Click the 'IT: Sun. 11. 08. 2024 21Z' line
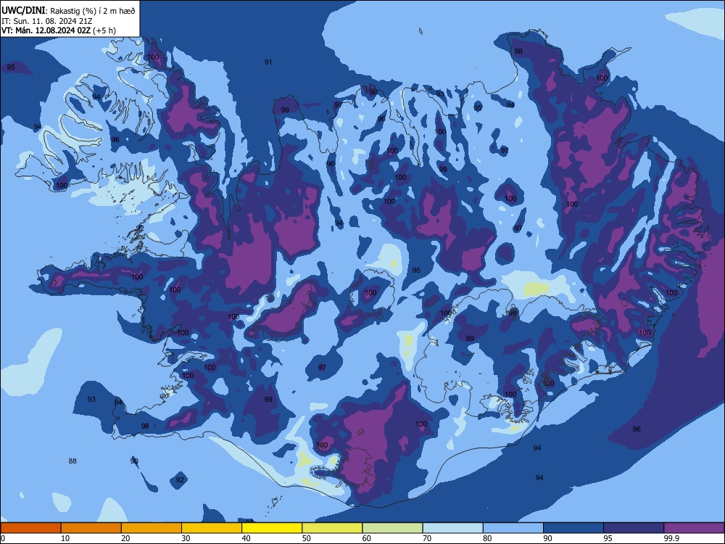This screenshot has width=725, height=544. 46,21
